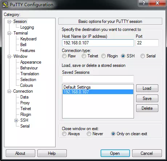Collapse the Terminal tree node
The height and width of the screenshot is (161, 167).
click(9, 33)
